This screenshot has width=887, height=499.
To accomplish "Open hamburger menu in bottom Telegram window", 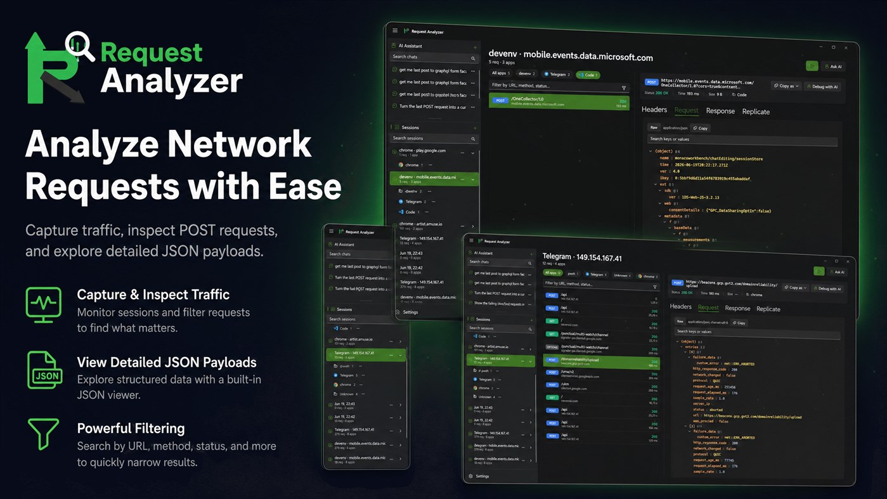I will 472,241.
